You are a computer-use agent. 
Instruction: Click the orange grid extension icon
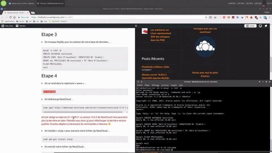point(229,17)
